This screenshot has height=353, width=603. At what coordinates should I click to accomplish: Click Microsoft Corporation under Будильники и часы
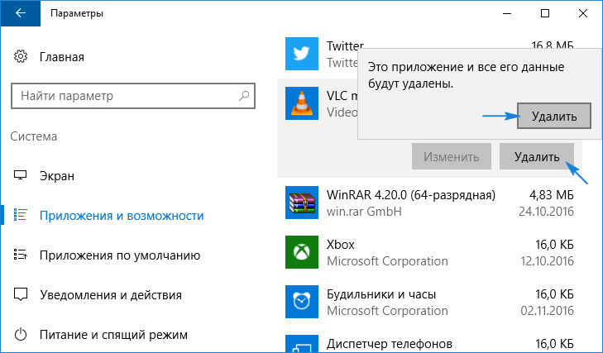click(x=387, y=311)
